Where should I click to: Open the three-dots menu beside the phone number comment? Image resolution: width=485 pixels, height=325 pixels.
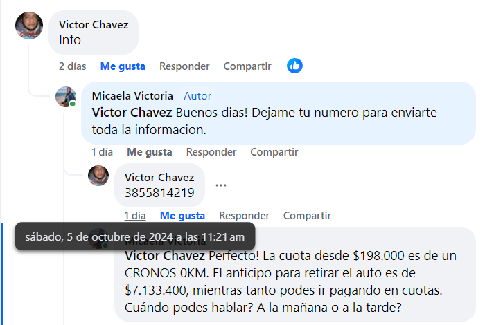pyautogui.click(x=221, y=185)
